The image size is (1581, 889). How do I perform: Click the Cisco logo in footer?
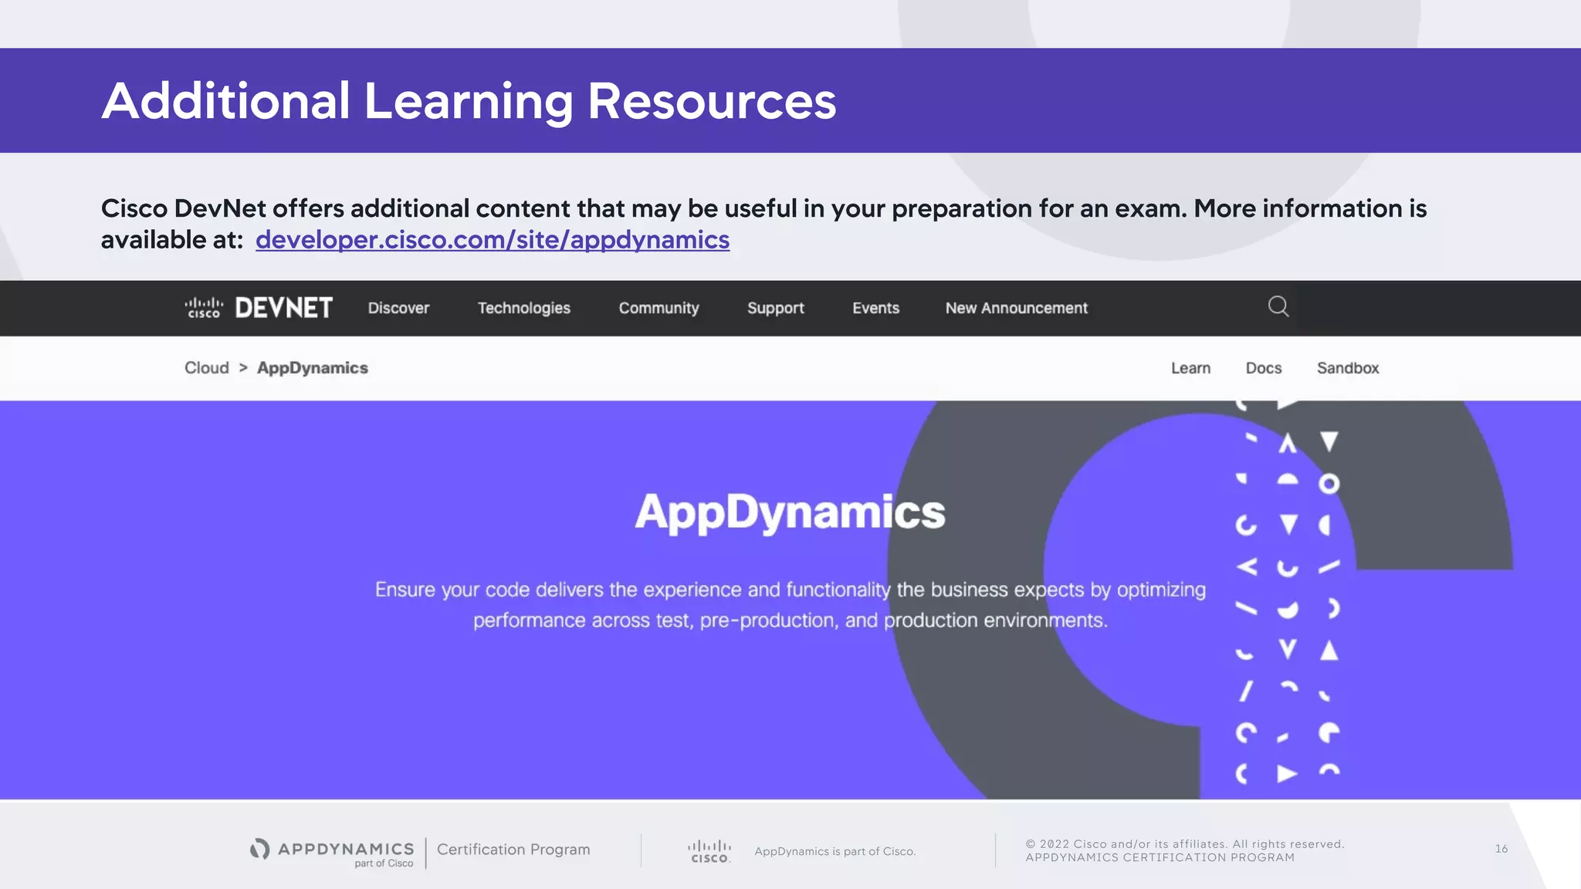[x=709, y=851]
